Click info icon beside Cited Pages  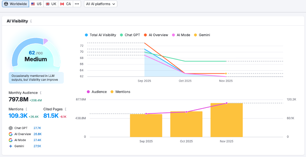pyautogui.click(x=66, y=109)
